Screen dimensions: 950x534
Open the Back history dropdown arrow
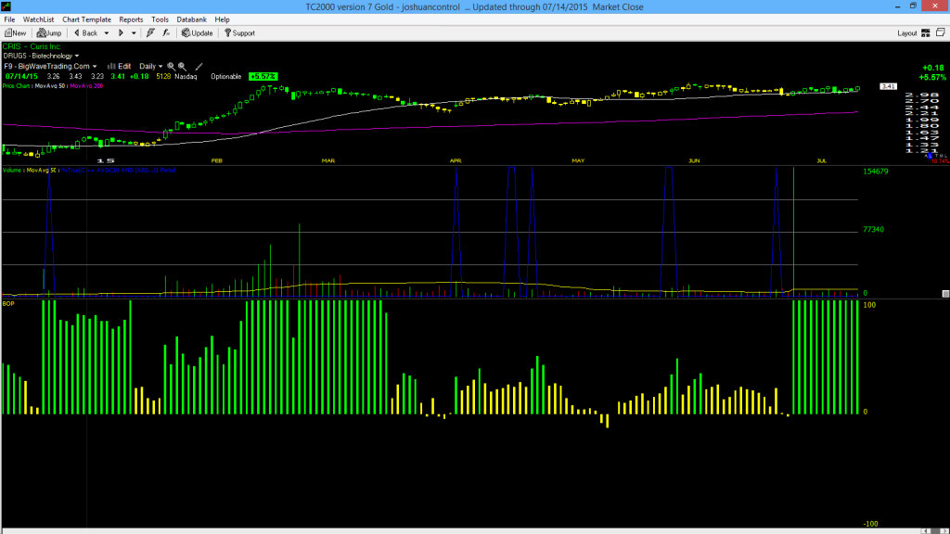(107, 33)
